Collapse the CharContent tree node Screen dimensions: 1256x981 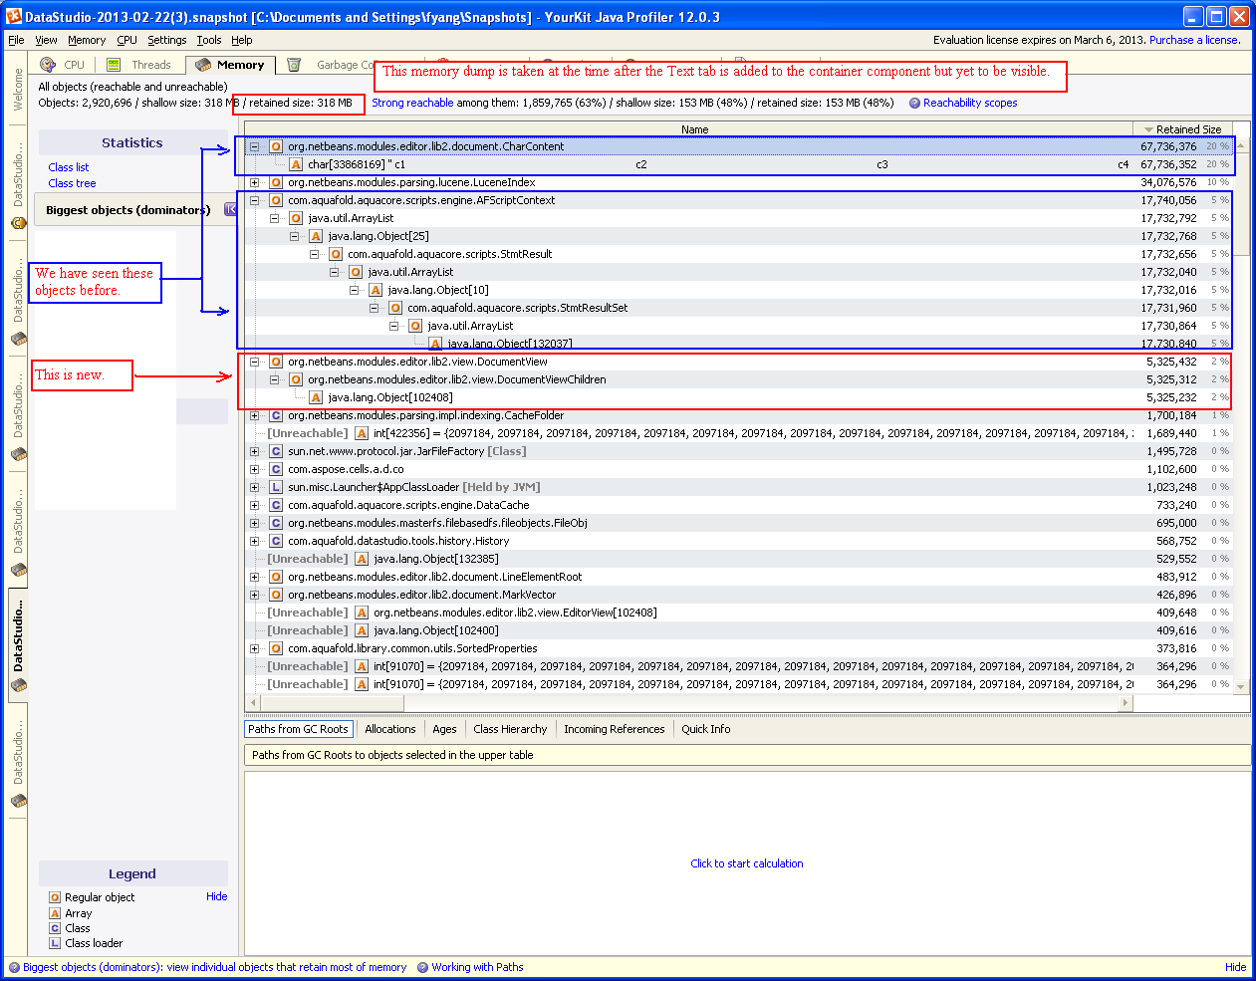tap(255, 146)
